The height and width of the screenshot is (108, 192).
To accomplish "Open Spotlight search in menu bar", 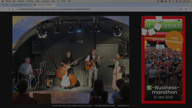I will tap(173, 1).
